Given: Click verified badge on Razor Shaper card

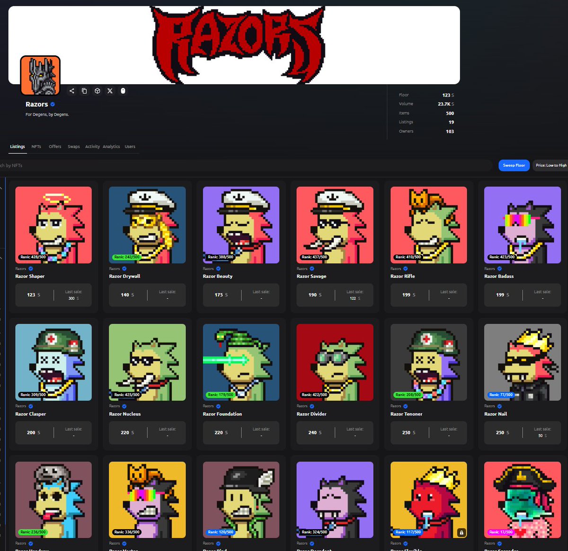Looking at the screenshot, I should [31, 269].
